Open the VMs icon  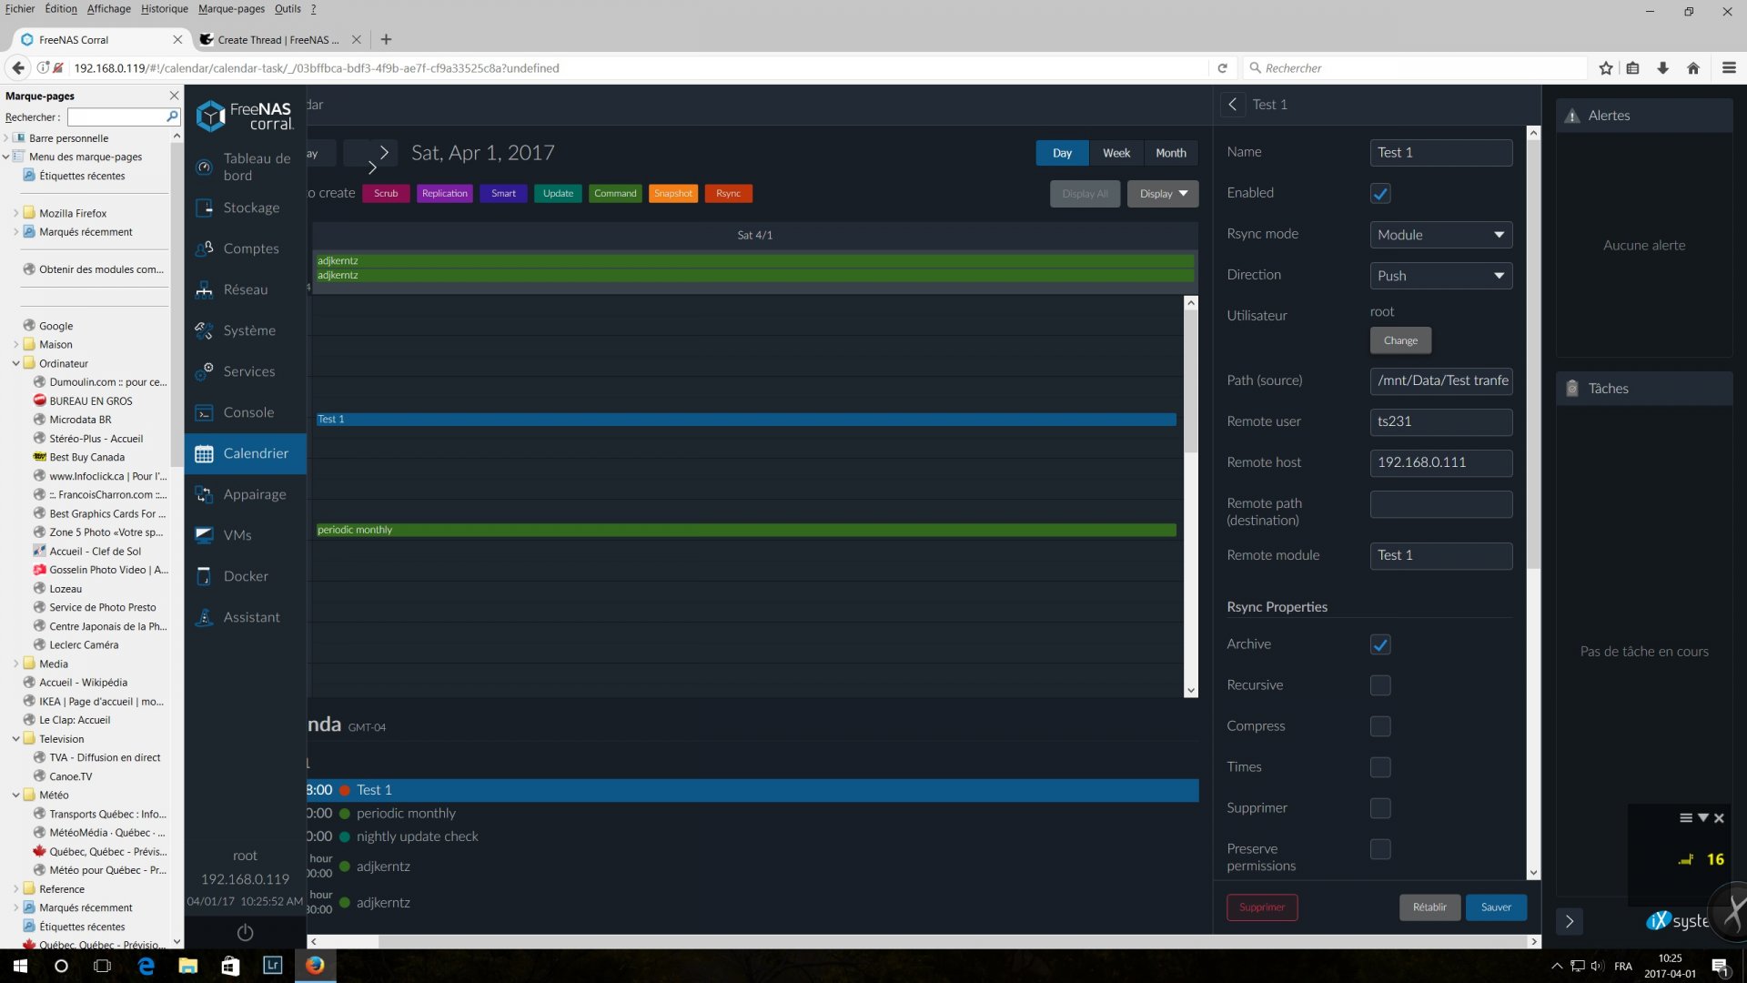point(205,535)
